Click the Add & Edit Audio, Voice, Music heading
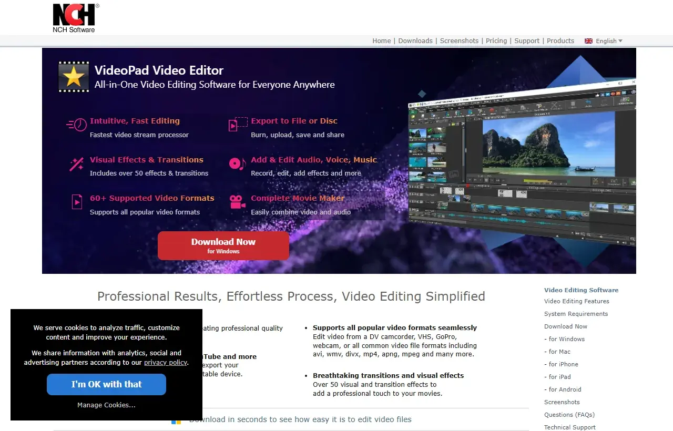The image size is (673, 431). point(314,160)
